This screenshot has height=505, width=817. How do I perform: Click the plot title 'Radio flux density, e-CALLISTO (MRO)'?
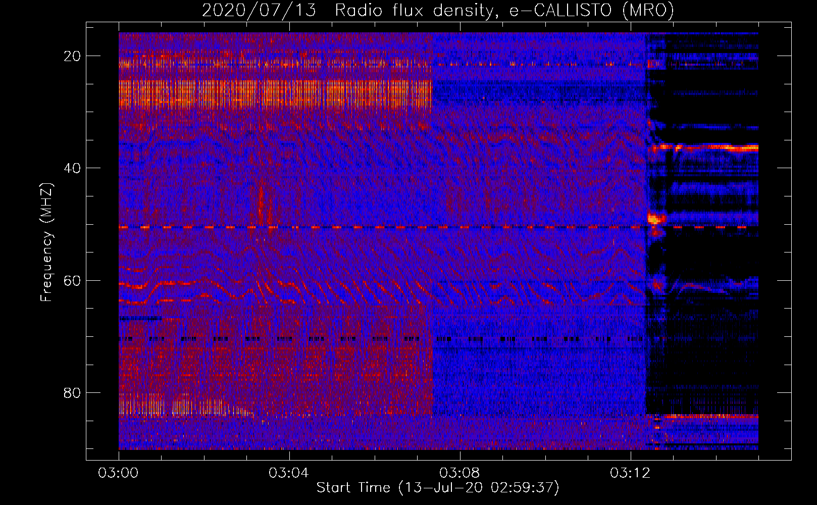coord(504,10)
